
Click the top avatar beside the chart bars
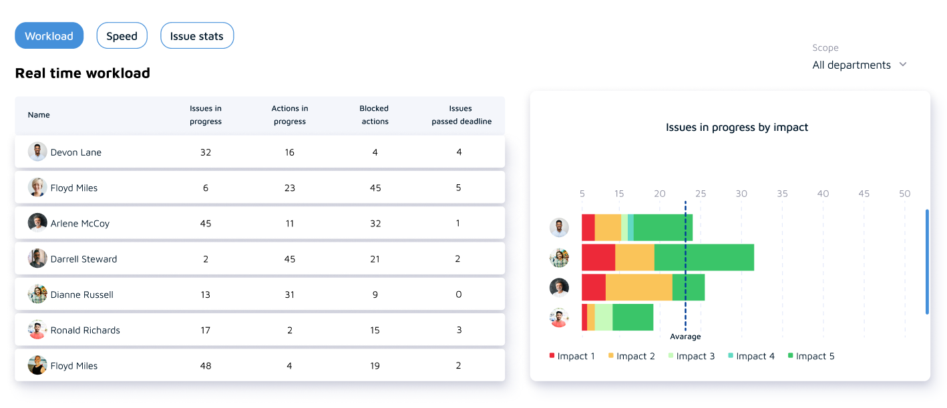559,228
